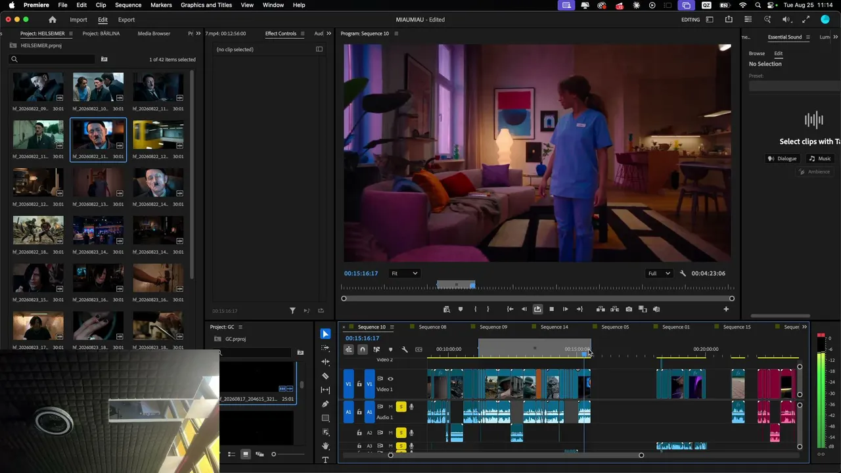Show overflow tabs in Project panel group
Screen dimensions: 841x473
[x=199, y=34]
